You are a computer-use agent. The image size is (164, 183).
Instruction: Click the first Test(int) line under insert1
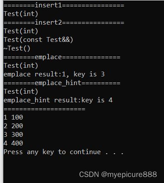tap(21, 14)
